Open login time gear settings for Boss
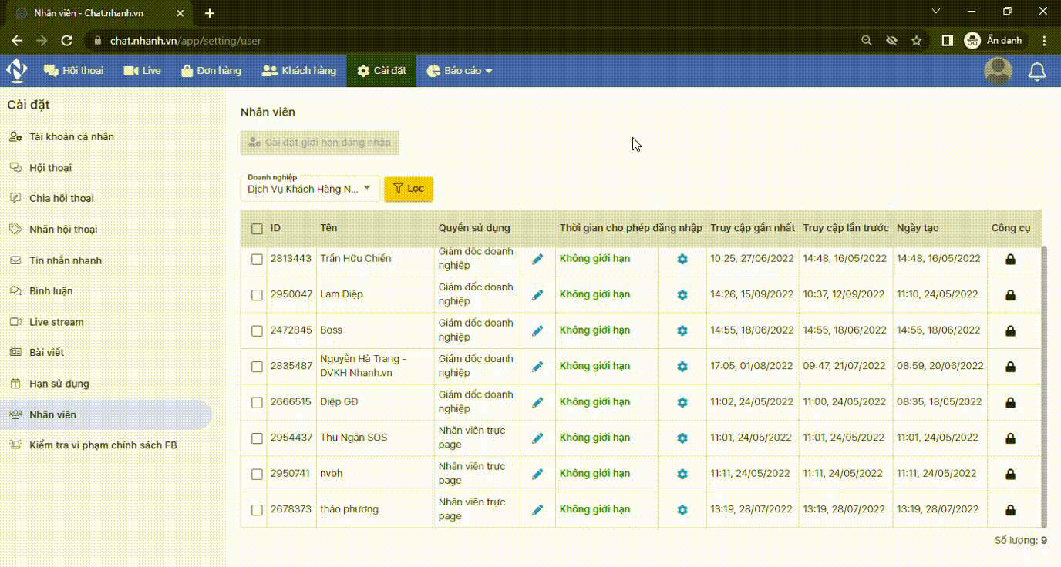Screen dimensions: 1061x567 (682, 331)
